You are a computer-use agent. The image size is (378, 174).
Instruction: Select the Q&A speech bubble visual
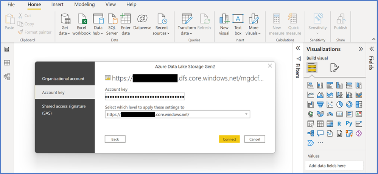click(320, 133)
